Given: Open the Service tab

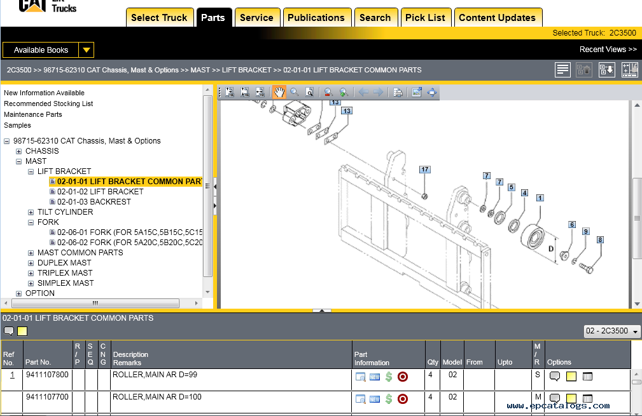Looking at the screenshot, I should tap(256, 18).
